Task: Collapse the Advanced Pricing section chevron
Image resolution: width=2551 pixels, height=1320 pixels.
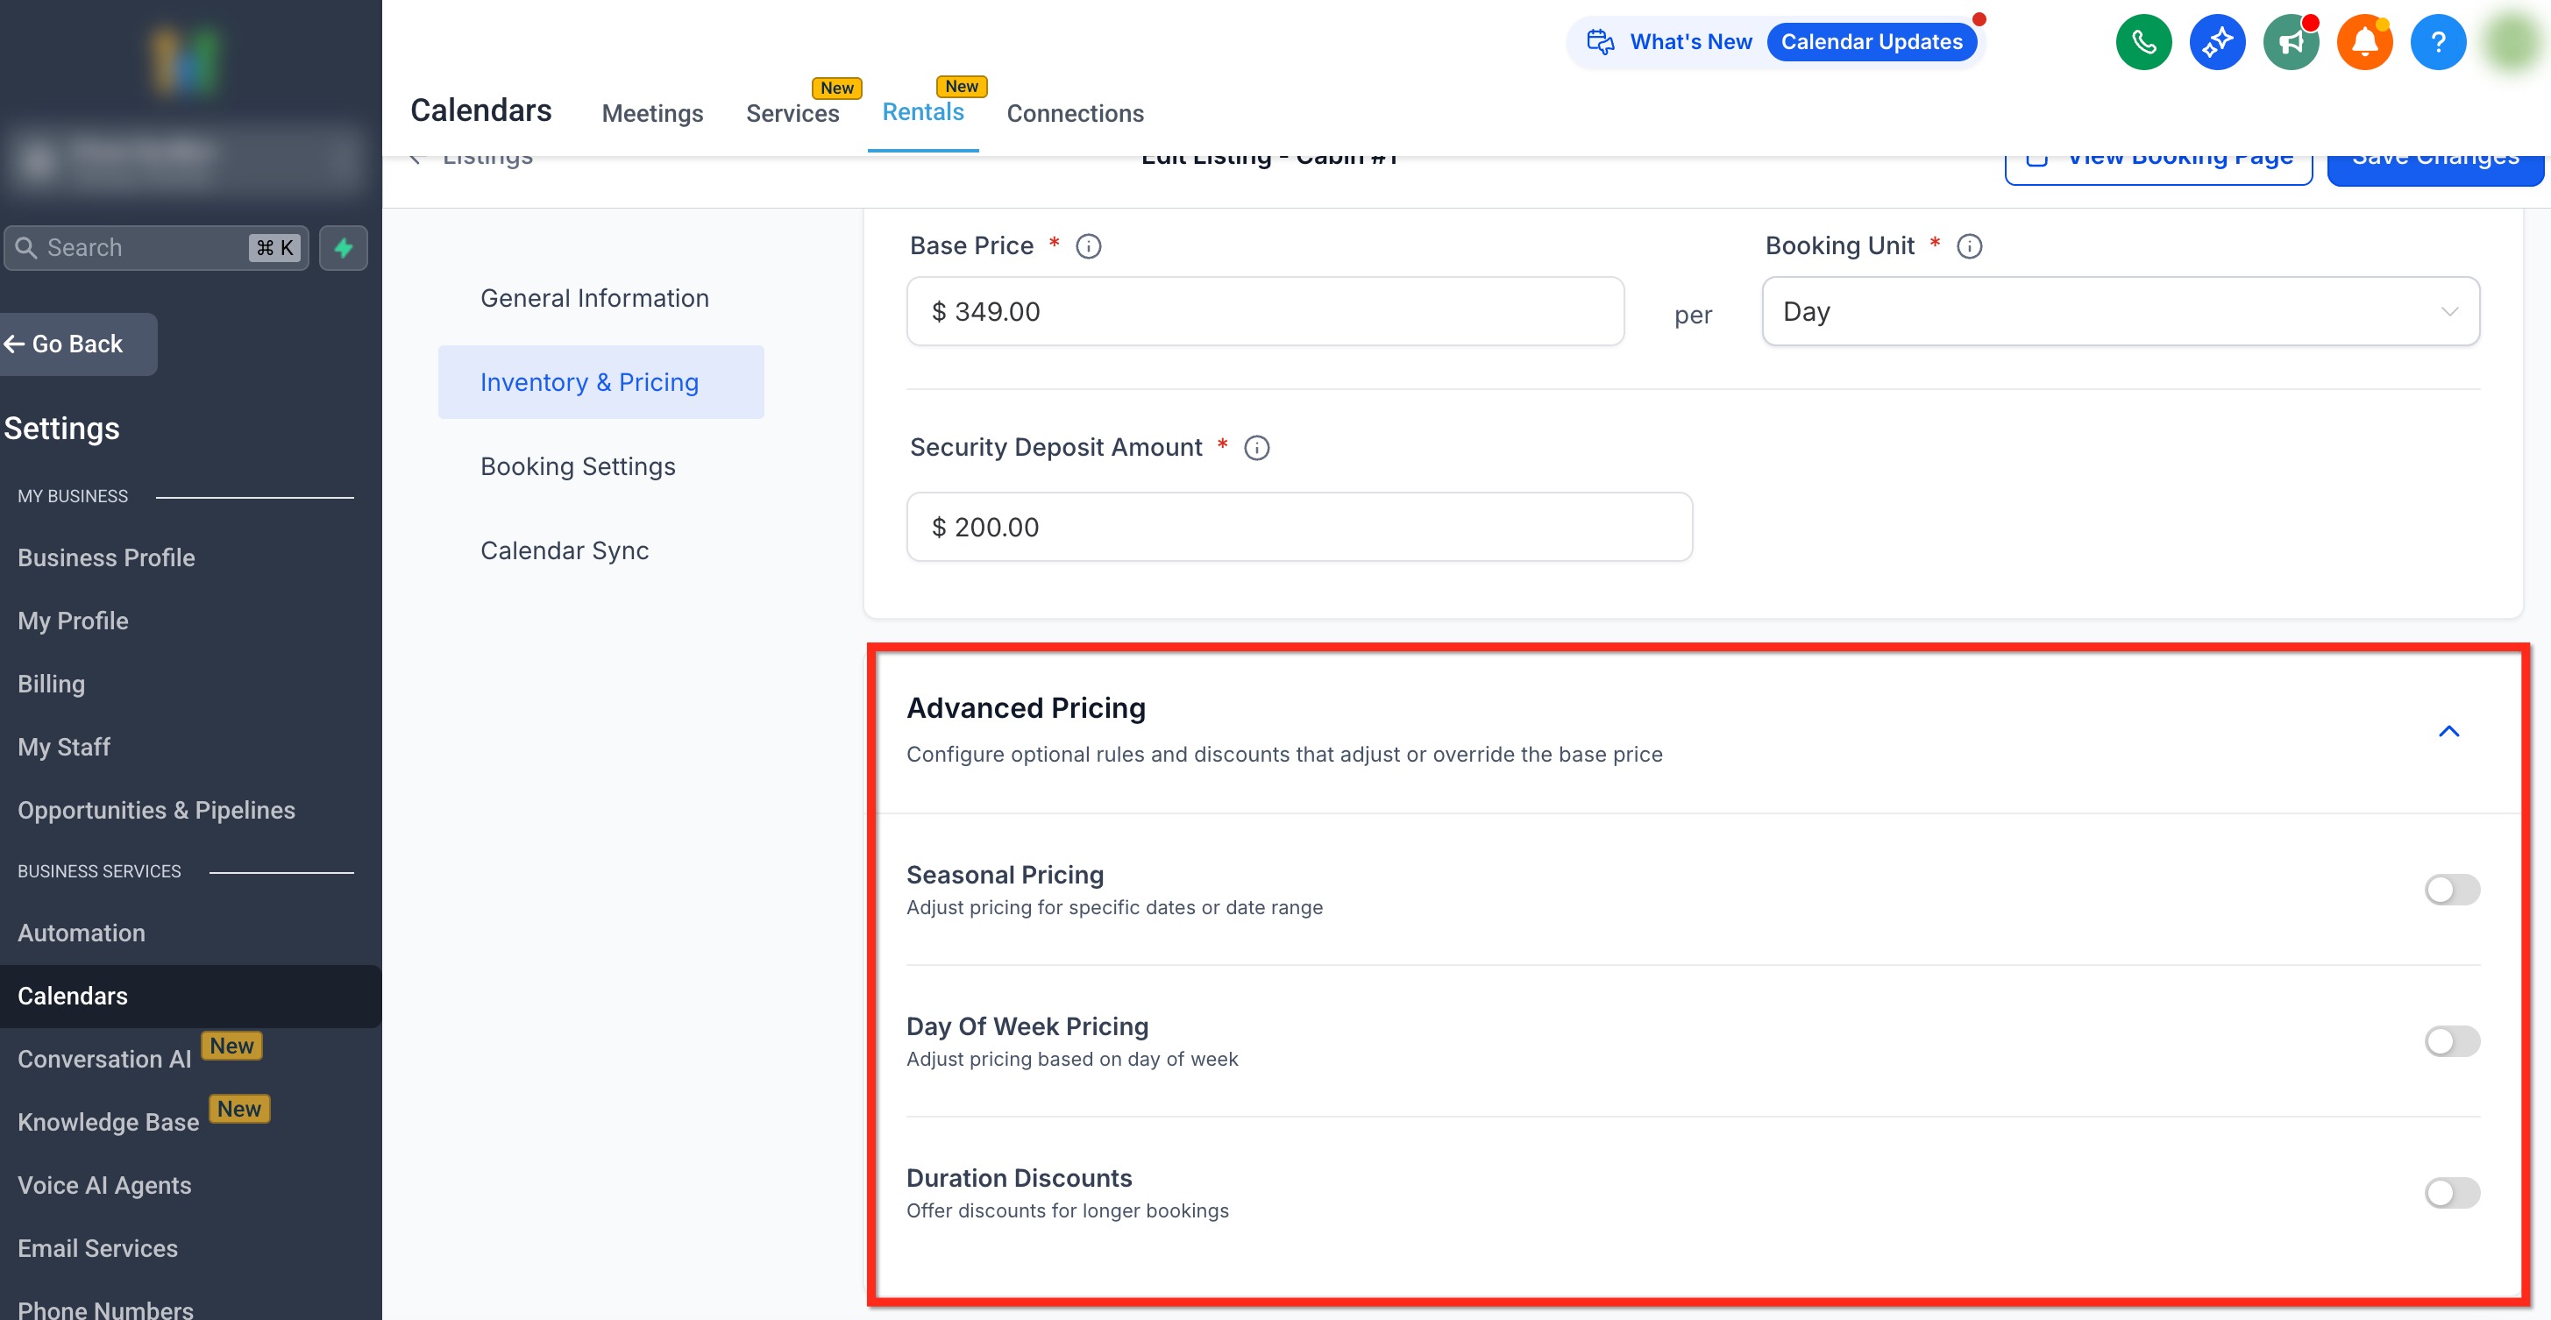Action: point(2448,732)
